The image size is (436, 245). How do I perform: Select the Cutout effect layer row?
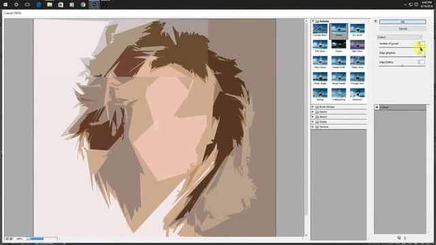401,108
